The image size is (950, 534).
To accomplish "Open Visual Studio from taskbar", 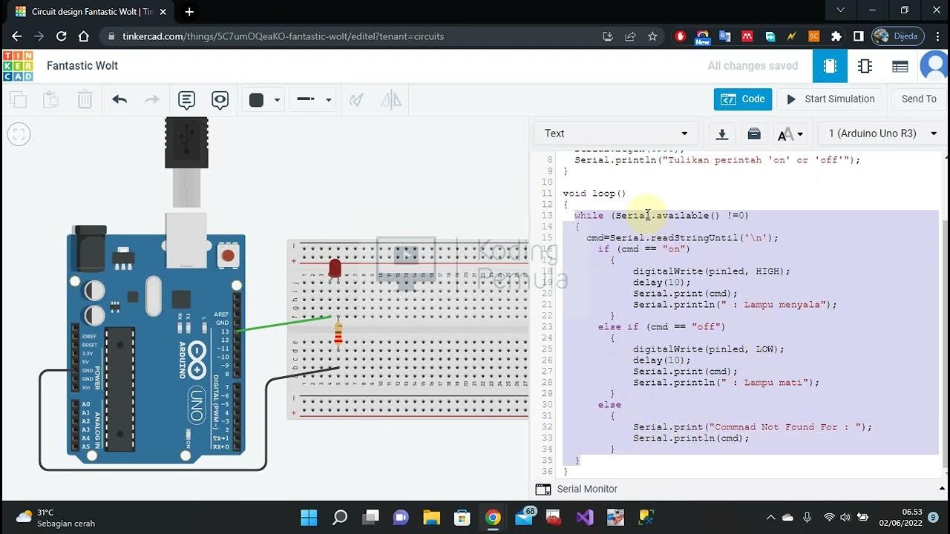I will tap(585, 517).
